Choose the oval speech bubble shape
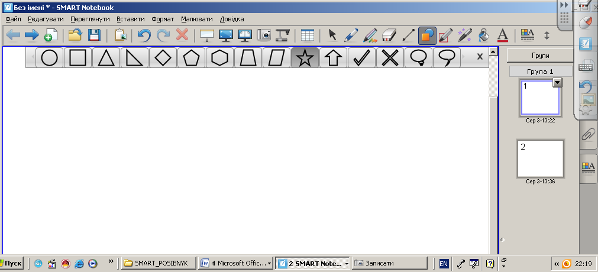 (446, 58)
